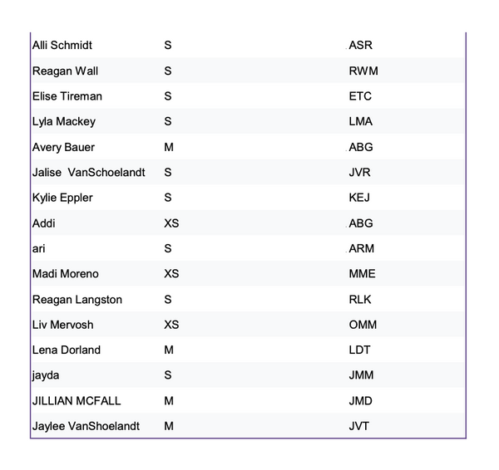
Task: Click the initials JMD
Action: 361,401
